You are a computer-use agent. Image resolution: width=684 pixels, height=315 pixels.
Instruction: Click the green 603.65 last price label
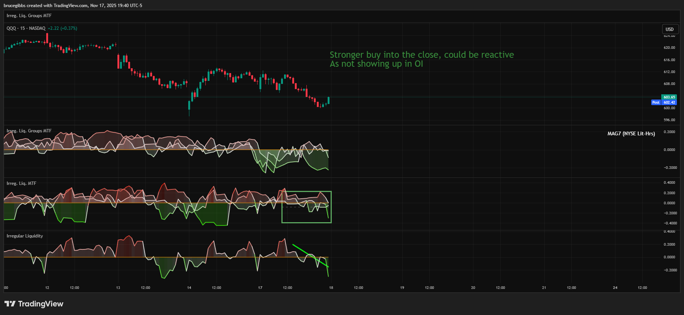coord(669,97)
